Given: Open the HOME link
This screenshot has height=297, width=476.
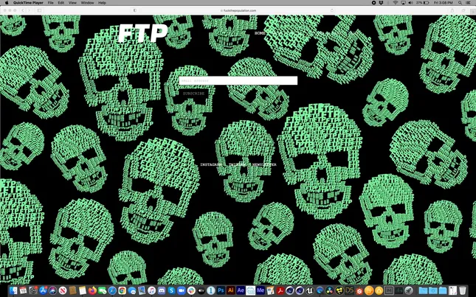Looking at the screenshot, I should 260,33.
